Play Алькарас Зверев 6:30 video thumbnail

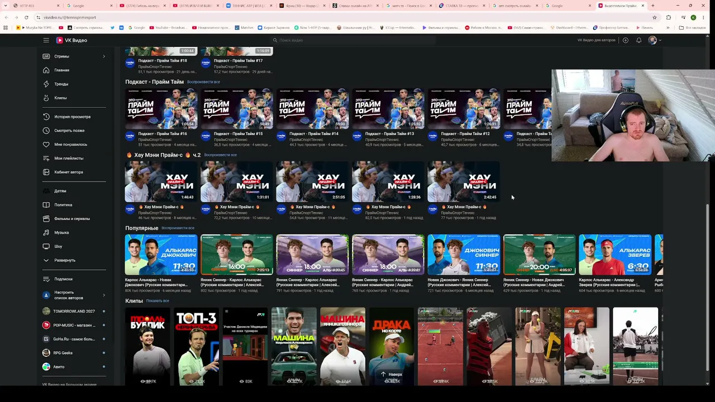[615, 255]
